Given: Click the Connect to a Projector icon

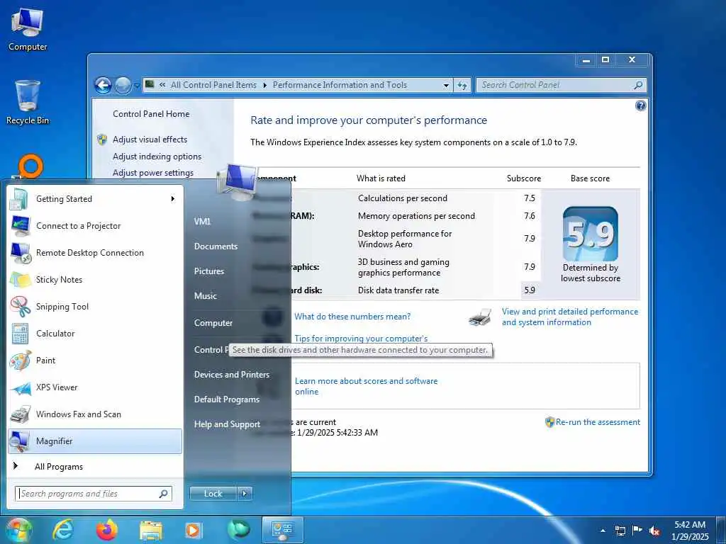Looking at the screenshot, I should click(21, 226).
